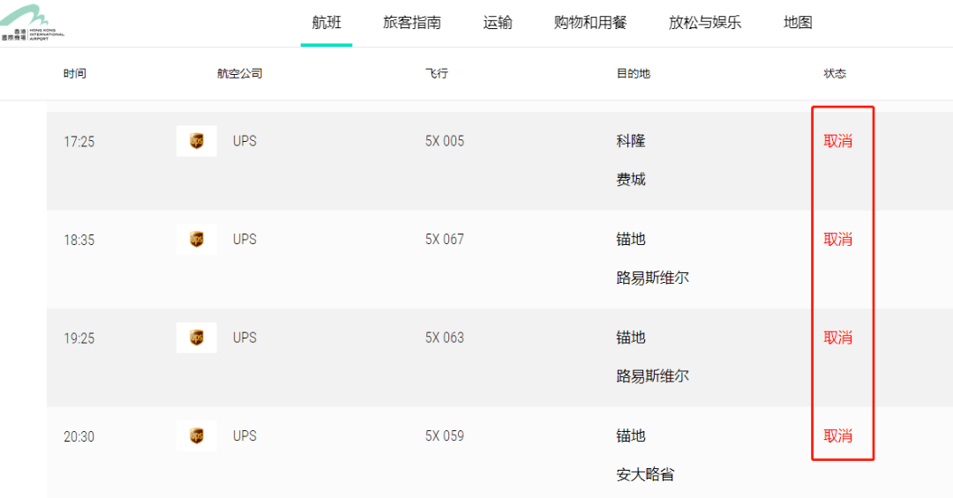This screenshot has height=498, width=953.
Task: Click flight number 5X 067
Action: (444, 239)
